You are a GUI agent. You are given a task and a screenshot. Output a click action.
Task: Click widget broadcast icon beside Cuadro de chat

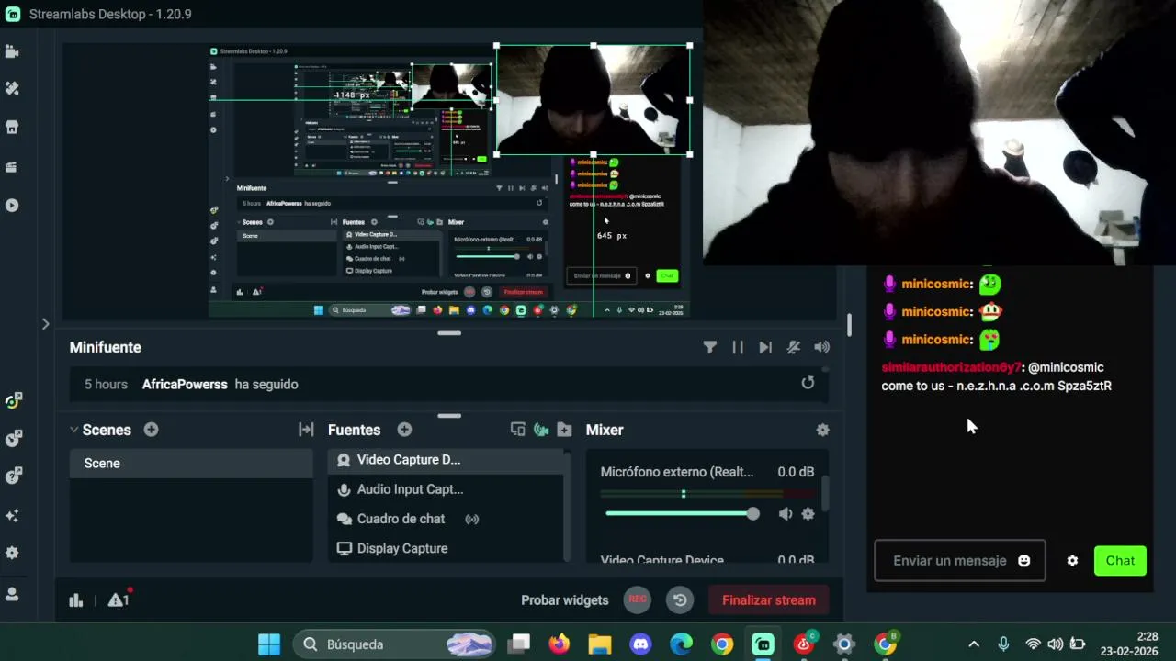pos(471,519)
